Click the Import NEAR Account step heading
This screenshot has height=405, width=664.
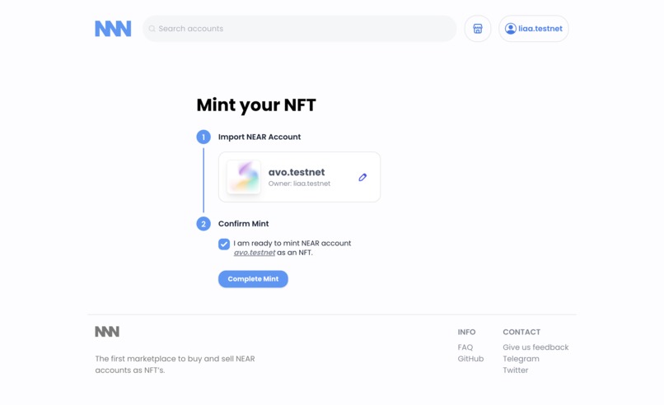tap(260, 137)
